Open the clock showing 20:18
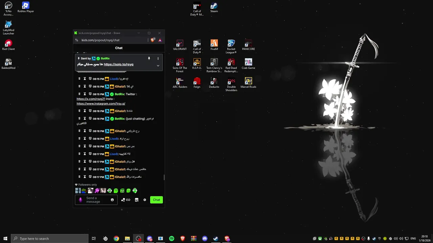 425,239
